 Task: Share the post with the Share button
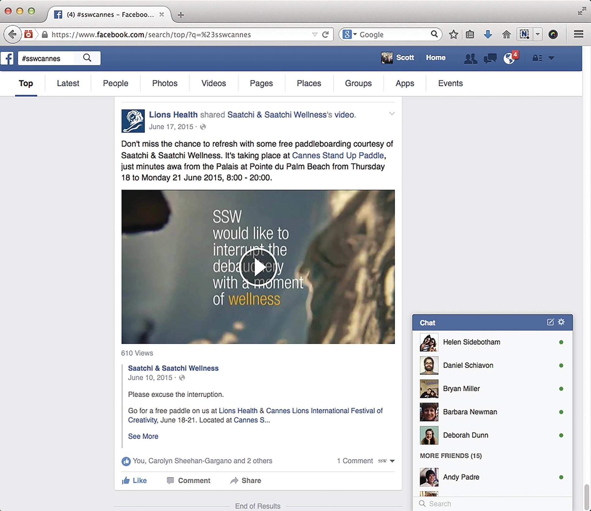pos(246,480)
